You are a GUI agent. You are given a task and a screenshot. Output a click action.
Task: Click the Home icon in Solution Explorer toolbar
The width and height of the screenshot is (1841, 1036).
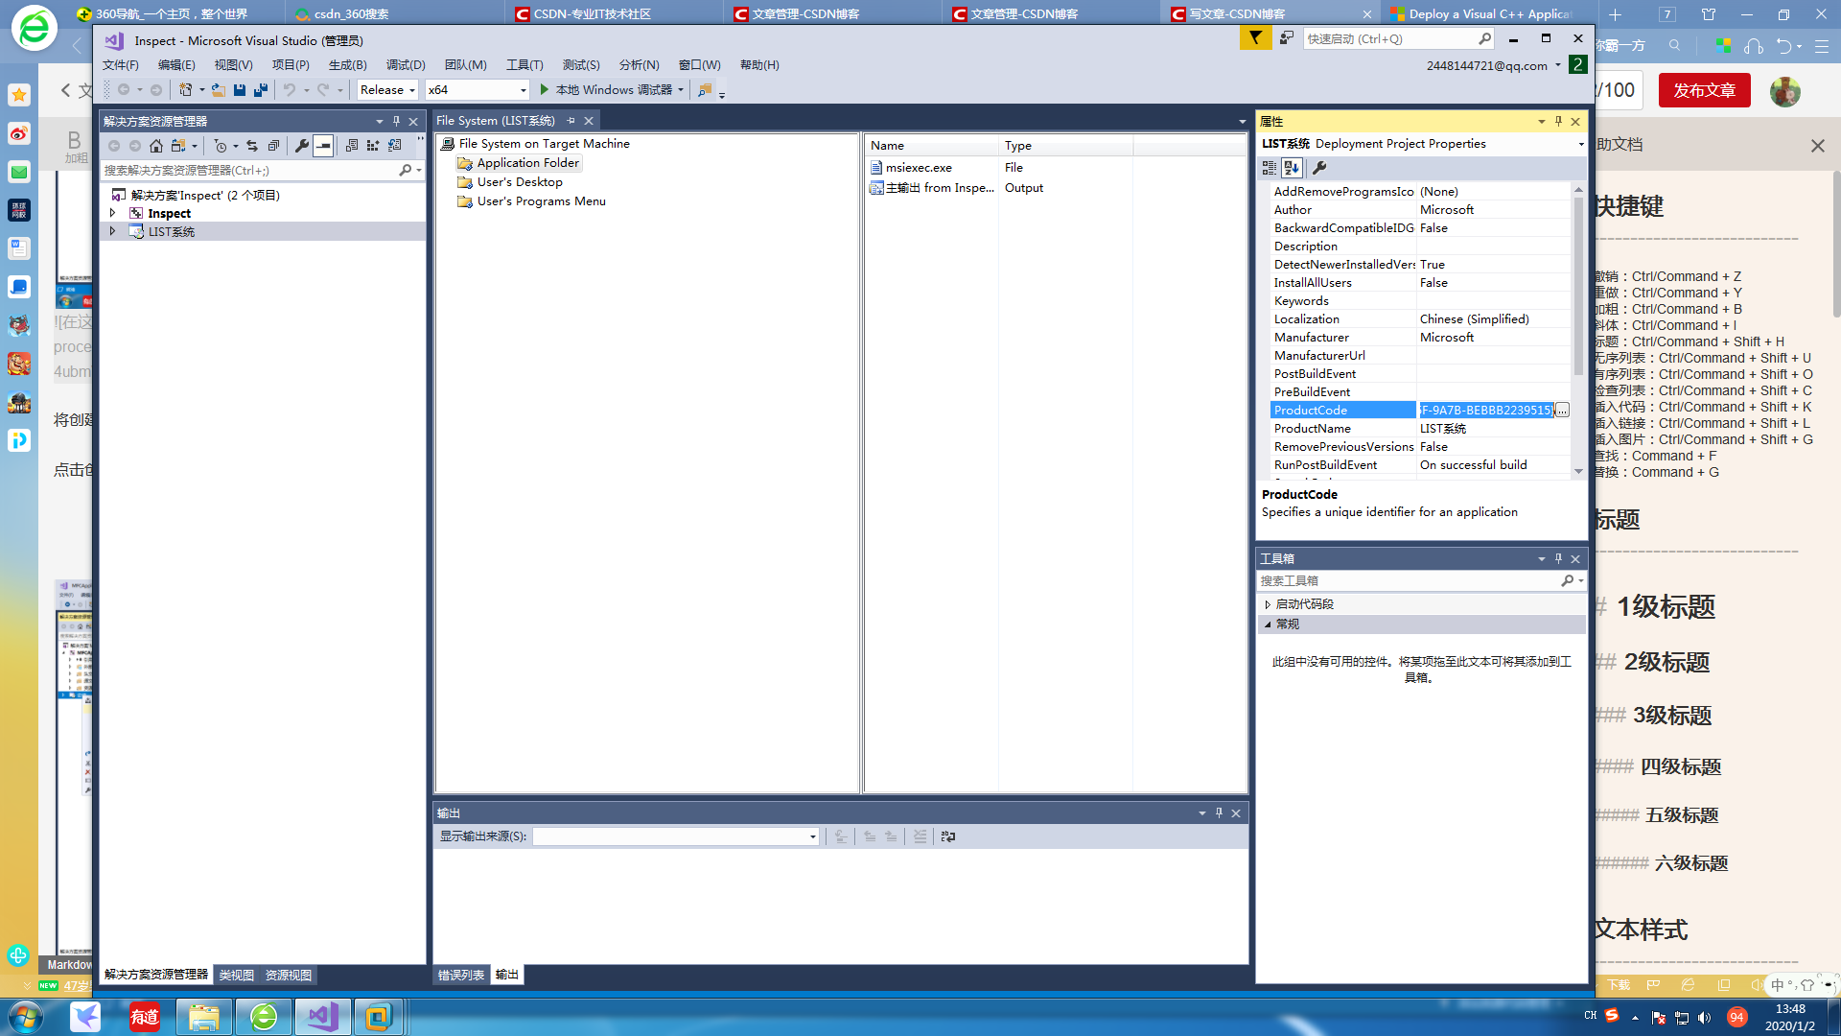[156, 146]
